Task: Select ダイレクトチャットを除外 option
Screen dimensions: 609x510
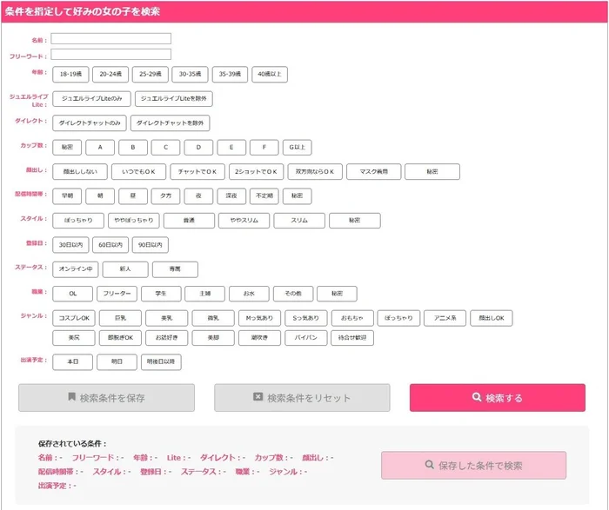Action: (x=171, y=123)
